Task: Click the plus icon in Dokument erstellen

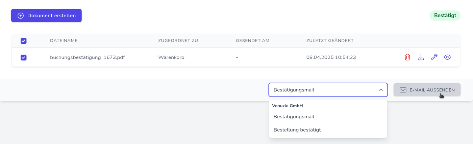Action: coord(21,16)
